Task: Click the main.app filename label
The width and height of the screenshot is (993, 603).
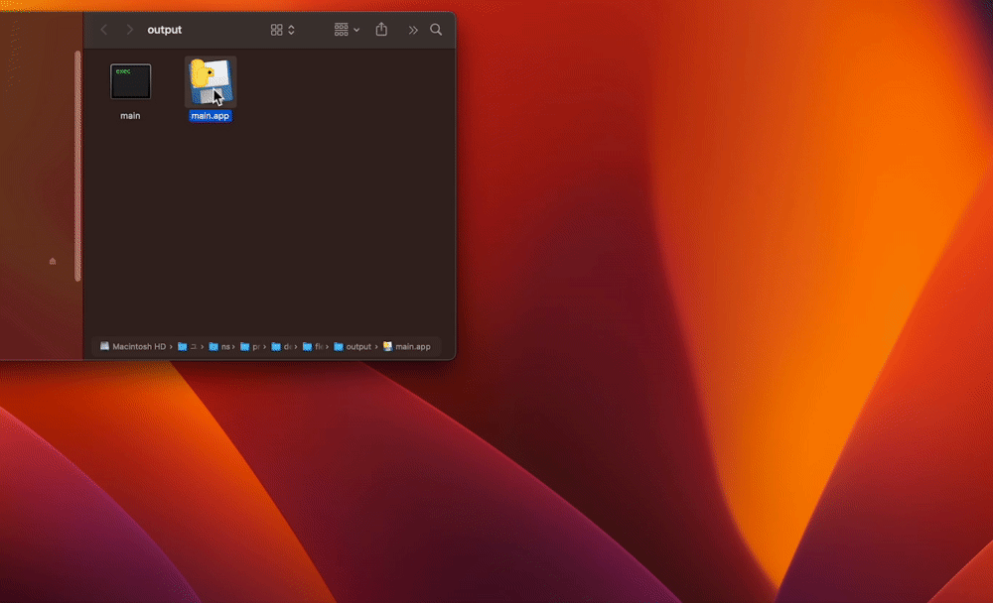Action: point(209,116)
